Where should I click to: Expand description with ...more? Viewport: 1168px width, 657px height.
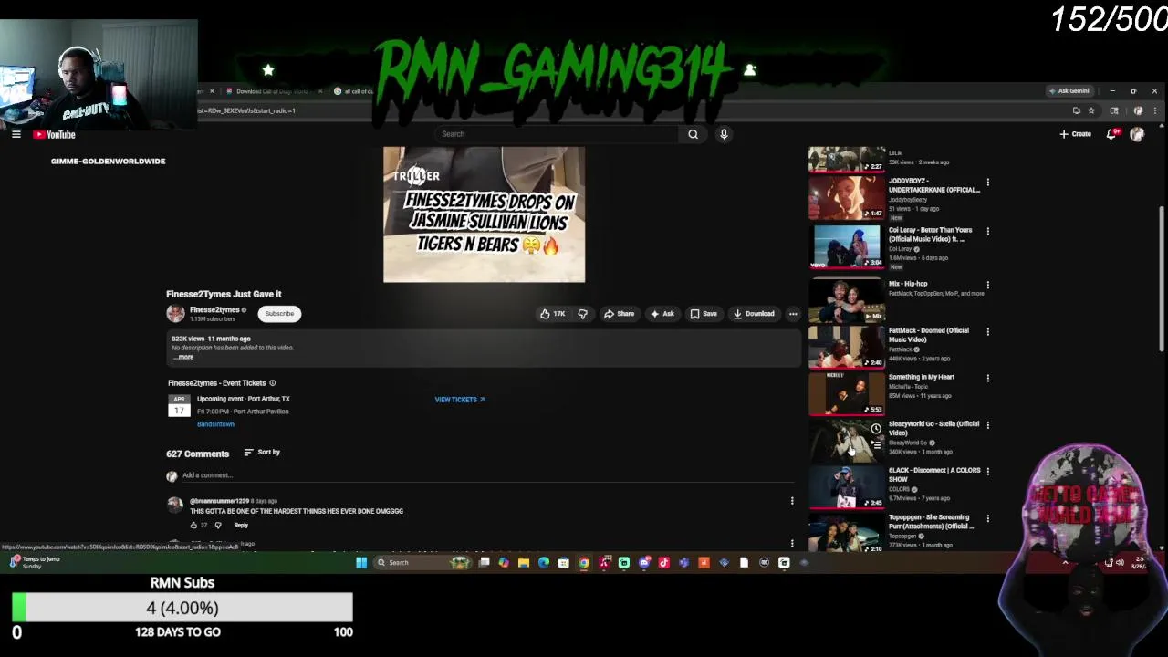coord(184,357)
